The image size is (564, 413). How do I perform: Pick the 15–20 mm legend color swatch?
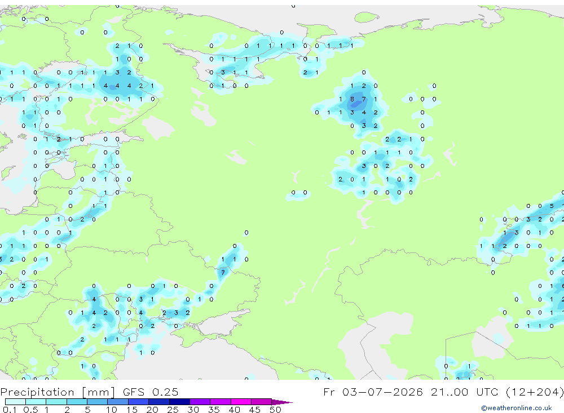click(138, 402)
